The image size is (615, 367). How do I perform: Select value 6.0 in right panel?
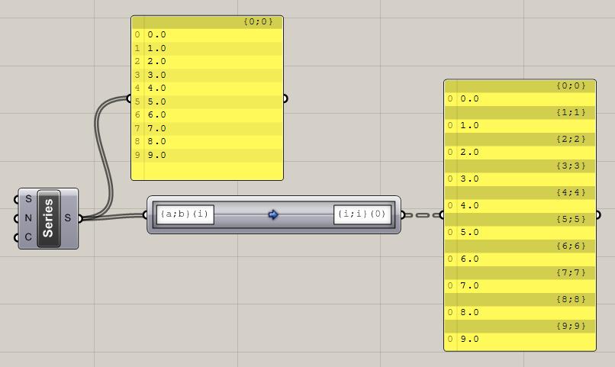point(470,259)
